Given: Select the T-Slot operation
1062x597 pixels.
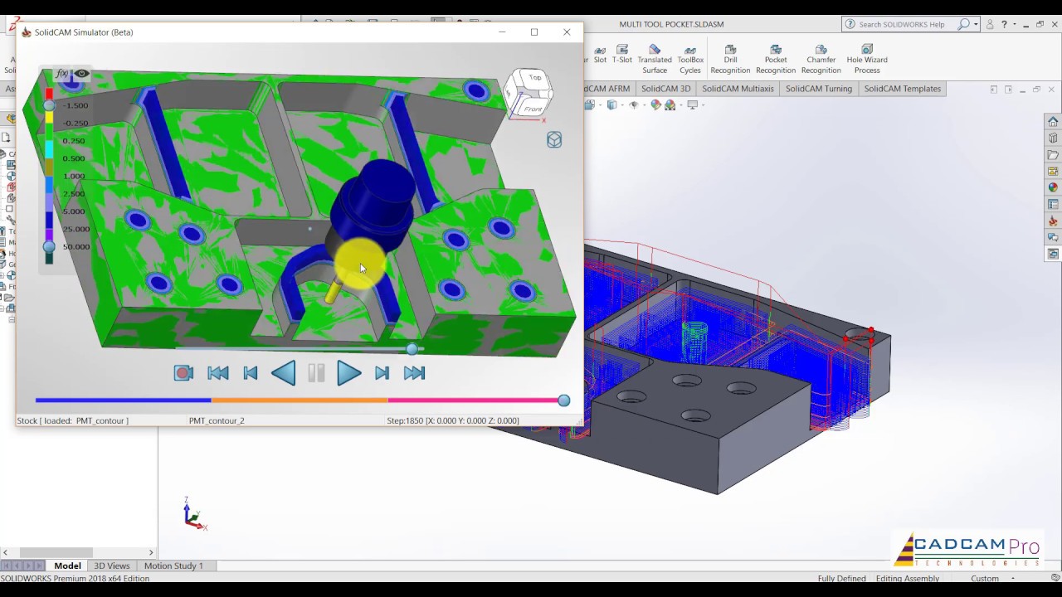Looking at the screenshot, I should (622, 55).
